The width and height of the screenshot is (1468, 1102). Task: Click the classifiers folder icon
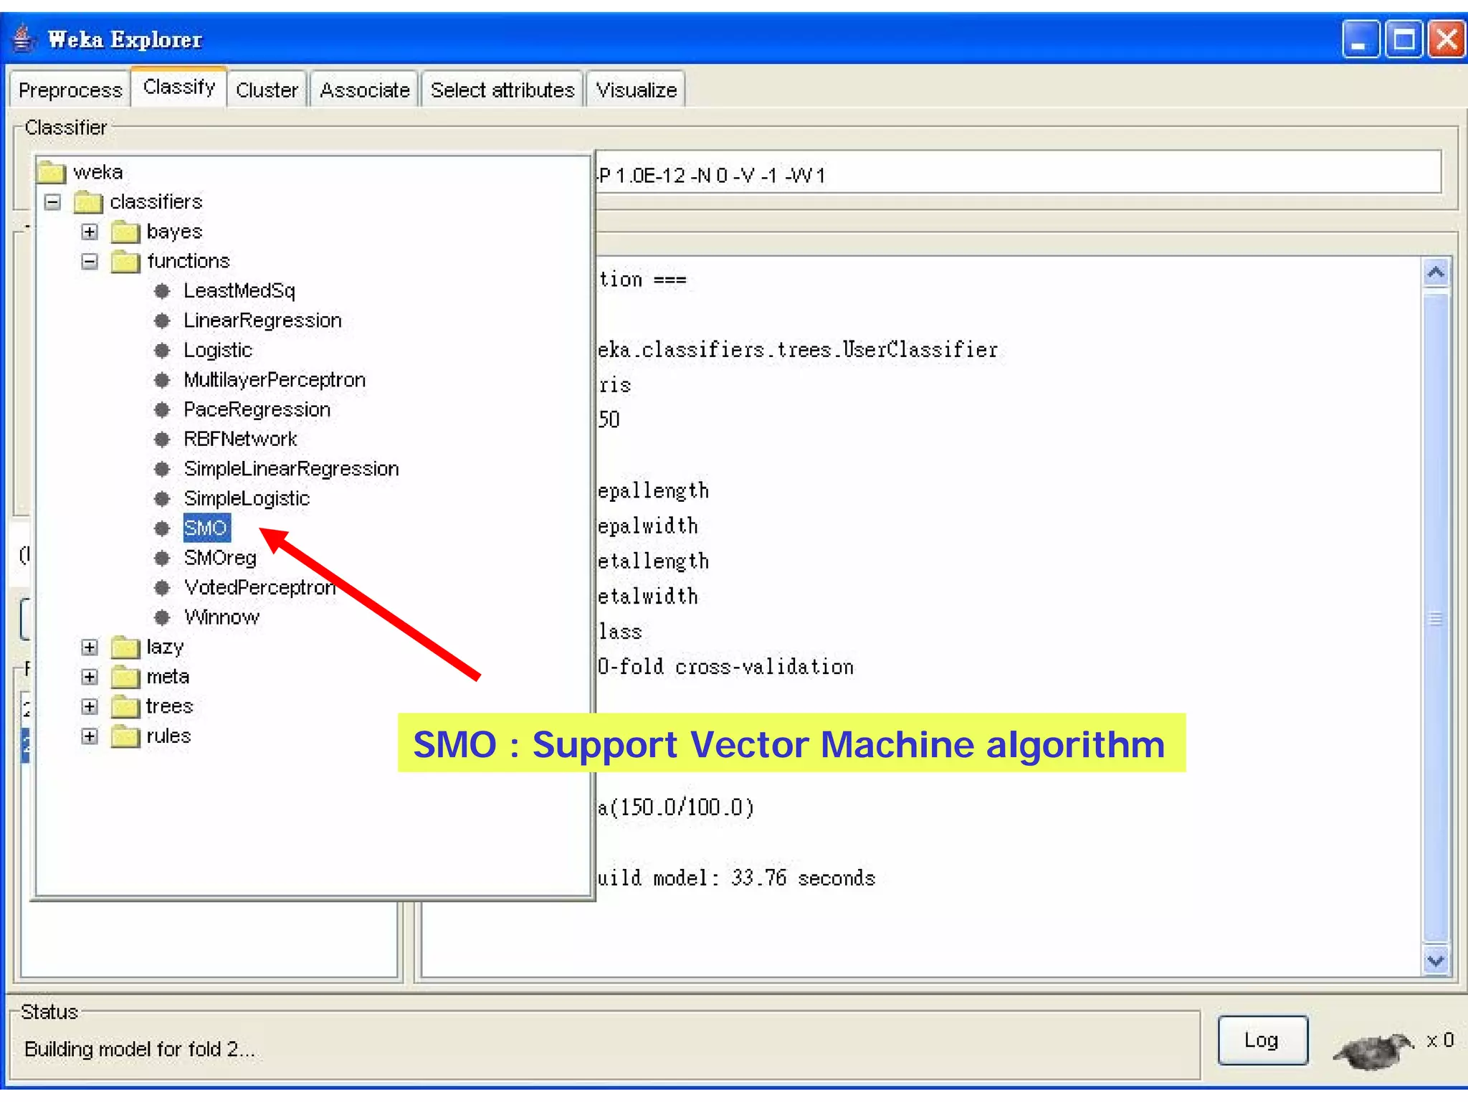coord(88,202)
